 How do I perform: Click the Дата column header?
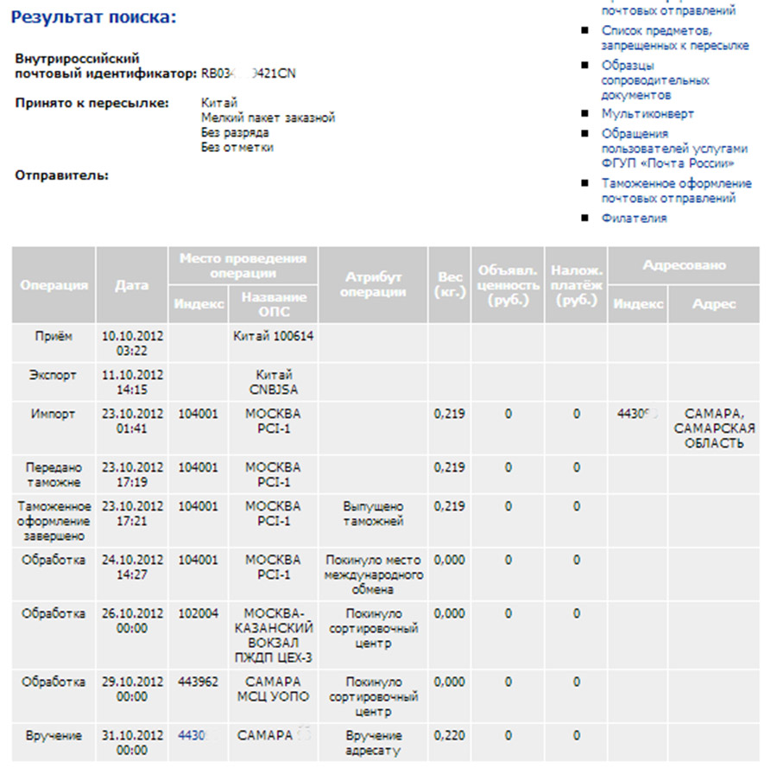(132, 285)
